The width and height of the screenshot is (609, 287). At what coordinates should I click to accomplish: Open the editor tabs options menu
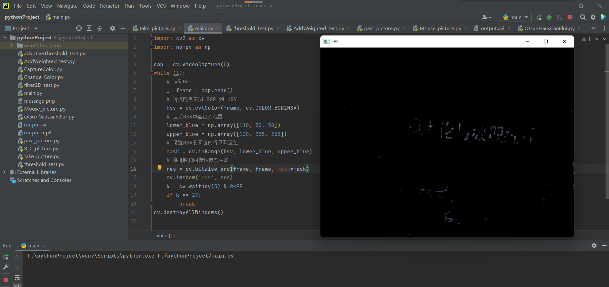tap(604, 28)
